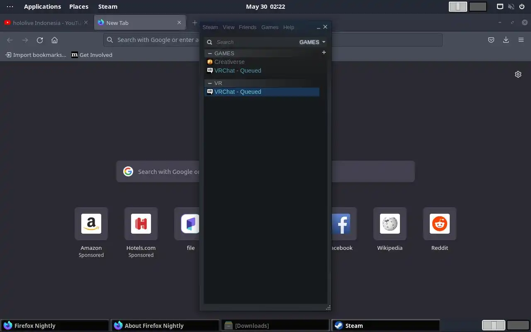Collapse the GAMES category

click(x=210, y=53)
